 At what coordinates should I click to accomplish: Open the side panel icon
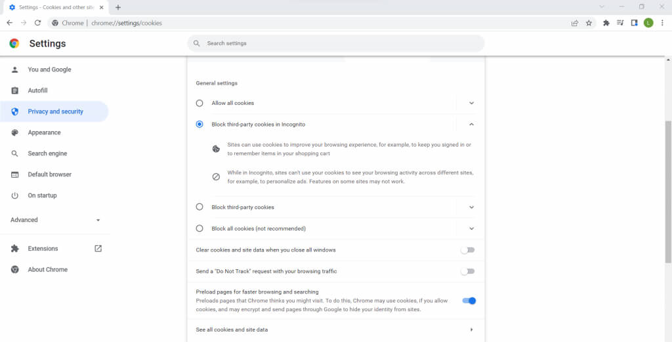(635, 23)
